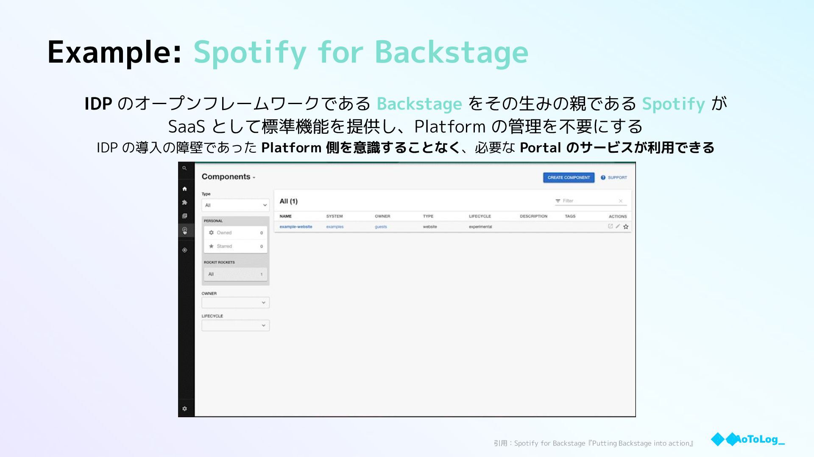The height and width of the screenshot is (457, 814).
Task: Open example-website in a new view
Action: [610, 226]
